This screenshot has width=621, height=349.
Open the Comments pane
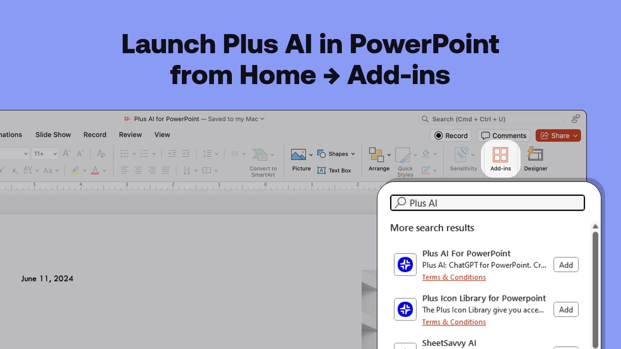pyautogui.click(x=504, y=135)
